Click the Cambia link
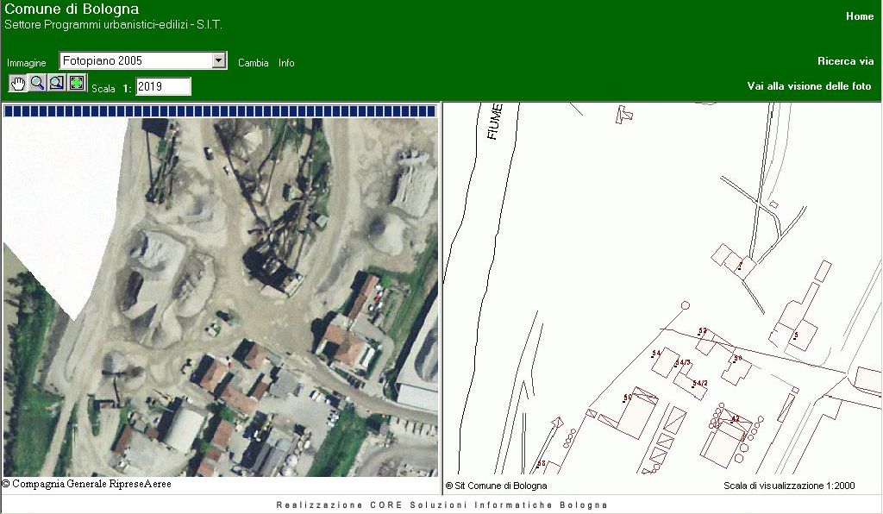Viewport: 883px width, 514px height. (x=253, y=63)
